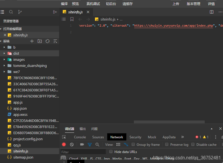223x163 pixels.
Task: Click the 编译 compile button
Action: tap(64, 4)
